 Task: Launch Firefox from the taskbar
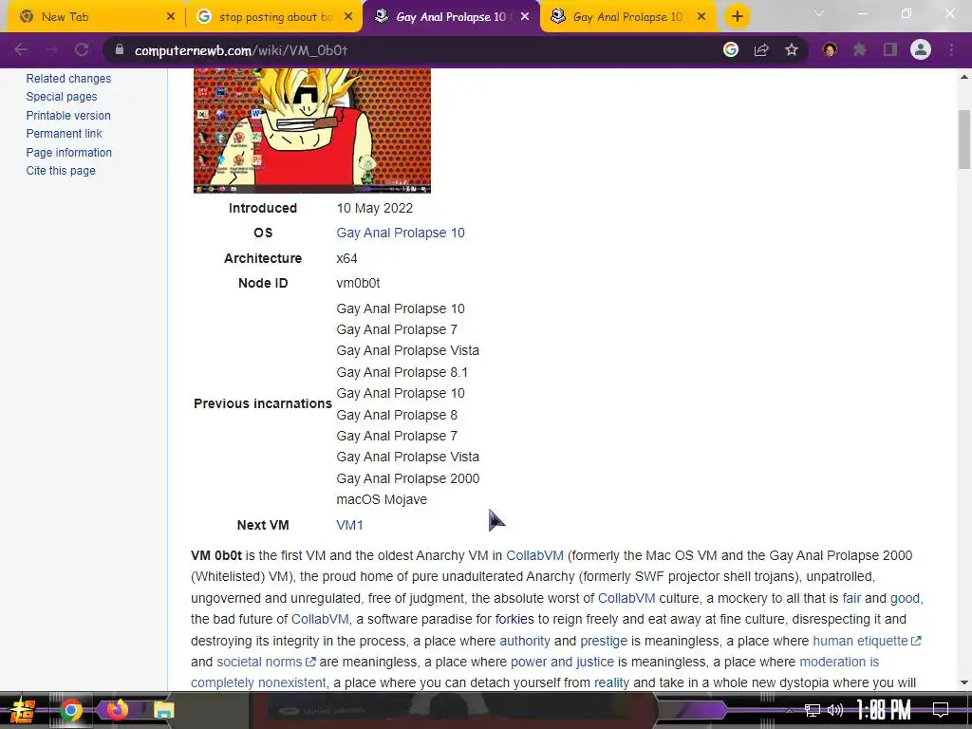point(117,710)
